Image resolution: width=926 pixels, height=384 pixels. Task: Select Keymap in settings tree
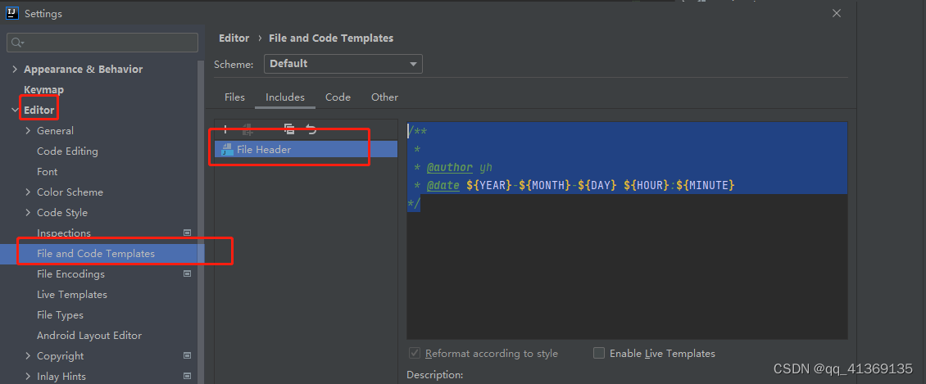coord(43,90)
